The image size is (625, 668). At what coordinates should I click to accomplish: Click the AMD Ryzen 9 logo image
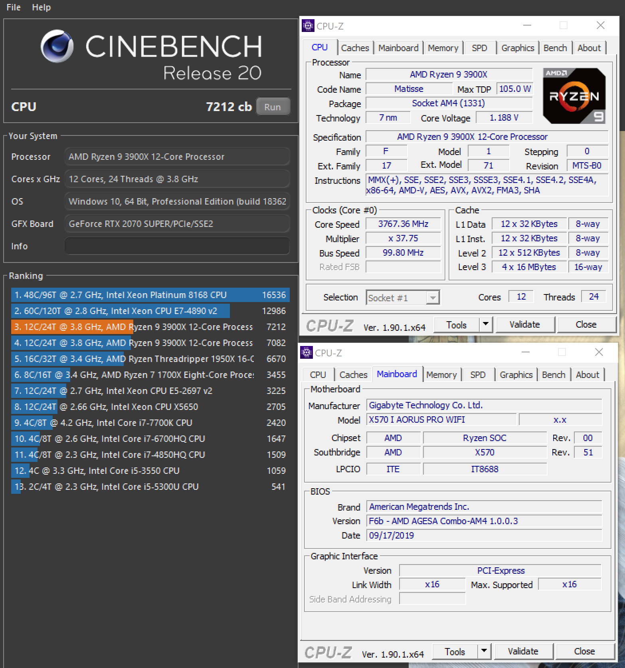click(x=574, y=96)
